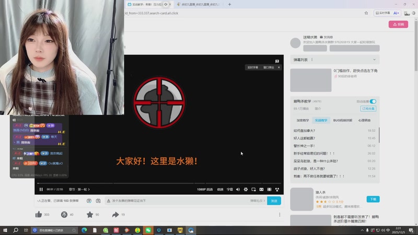This screenshot has width=418, height=235.
Task: Open player settings gear
Action: coord(246,190)
